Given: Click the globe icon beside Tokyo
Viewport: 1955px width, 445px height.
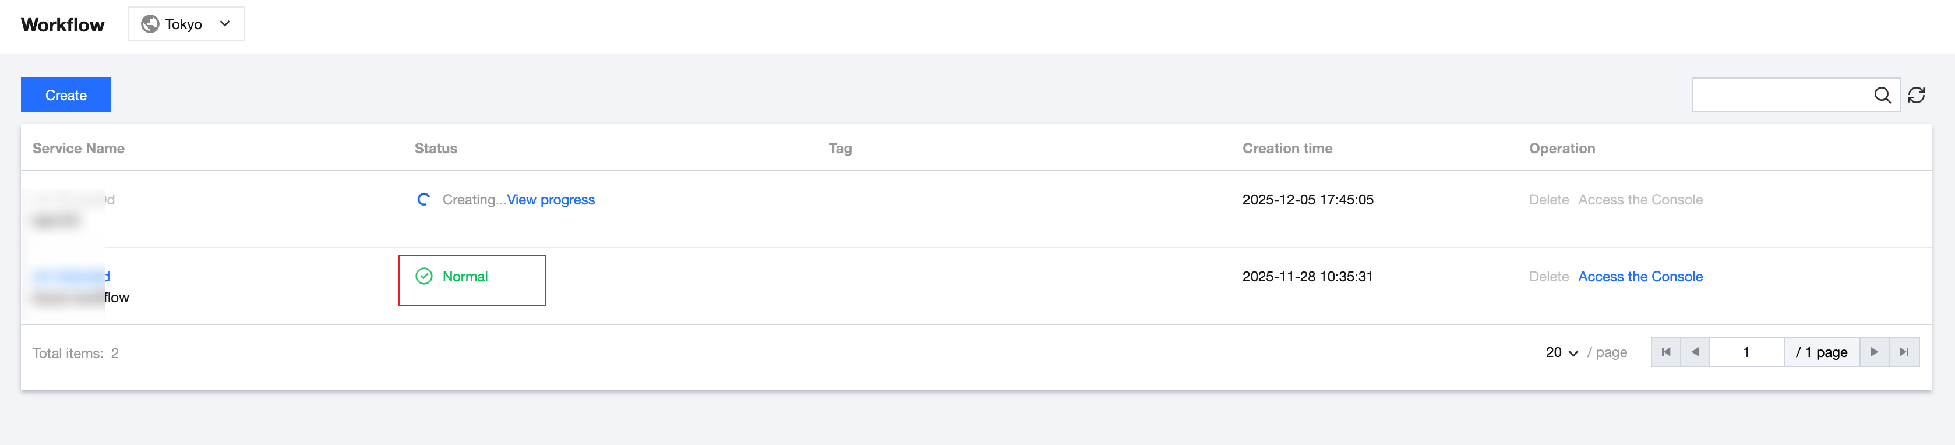Looking at the screenshot, I should (x=150, y=24).
